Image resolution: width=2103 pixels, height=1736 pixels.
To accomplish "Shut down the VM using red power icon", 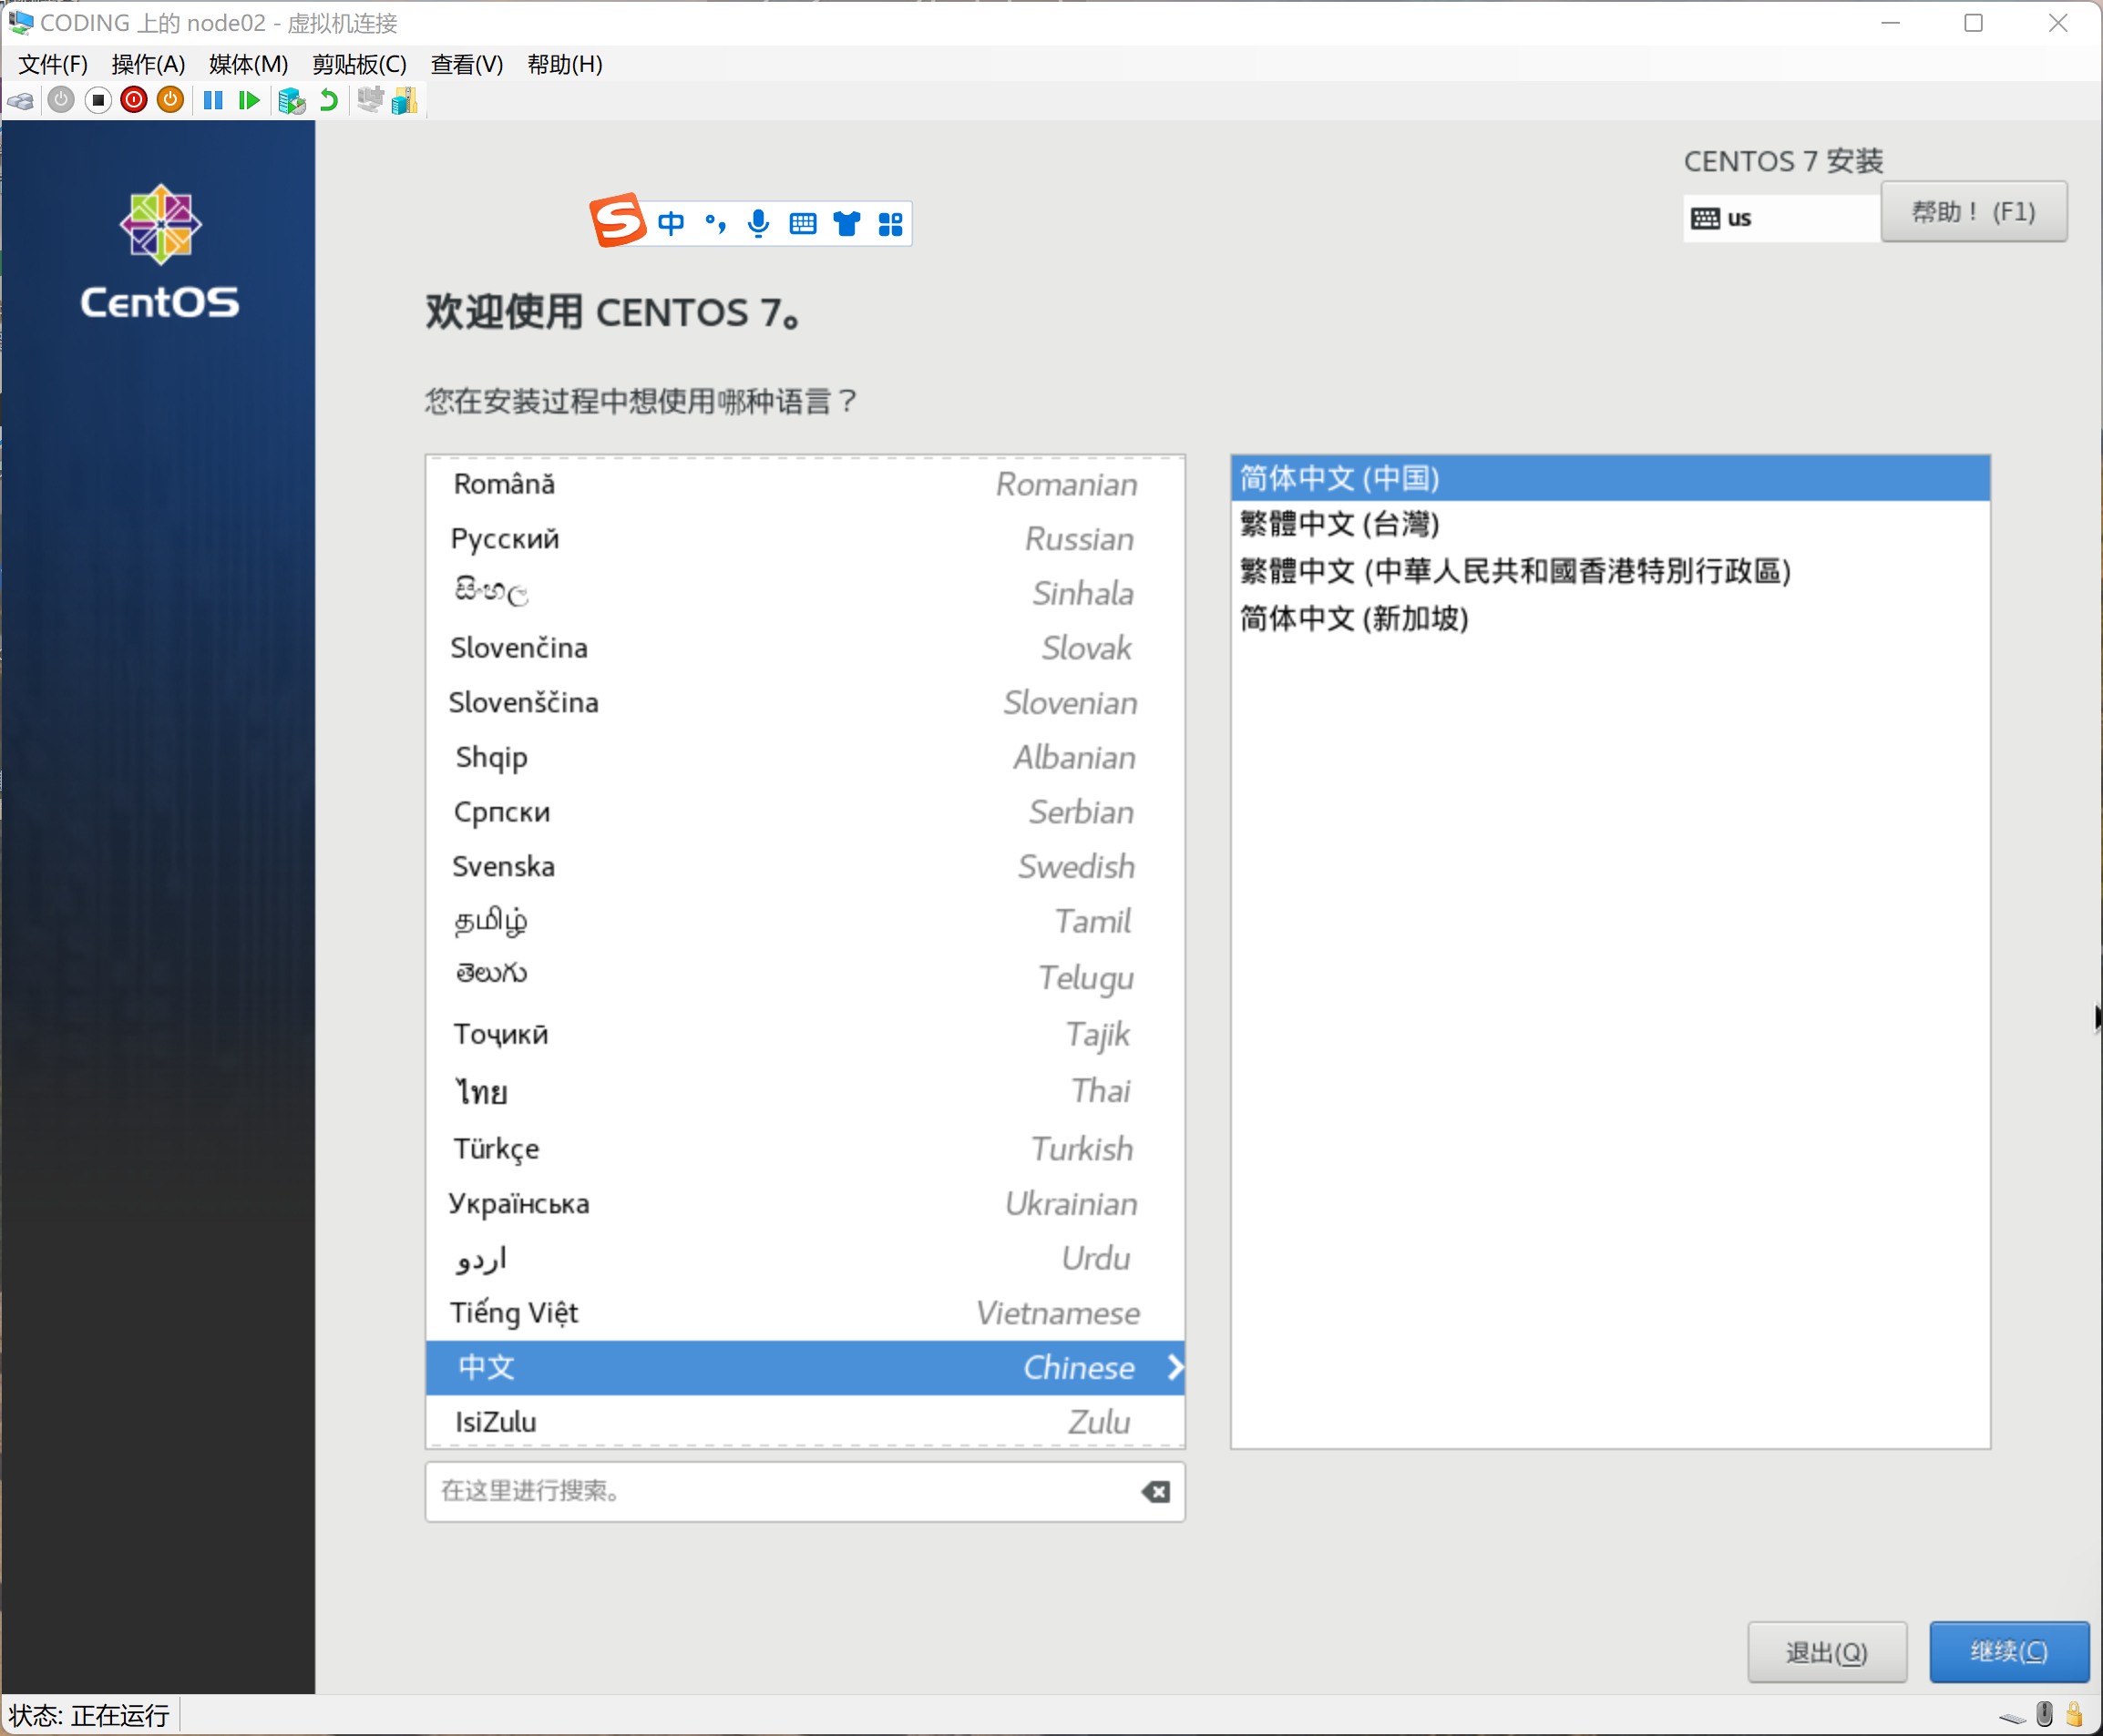I will click(x=134, y=100).
